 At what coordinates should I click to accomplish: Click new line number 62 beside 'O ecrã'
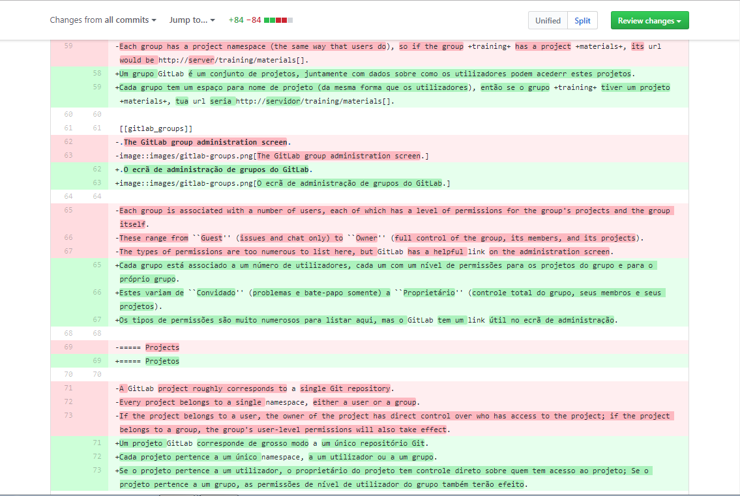(96, 169)
